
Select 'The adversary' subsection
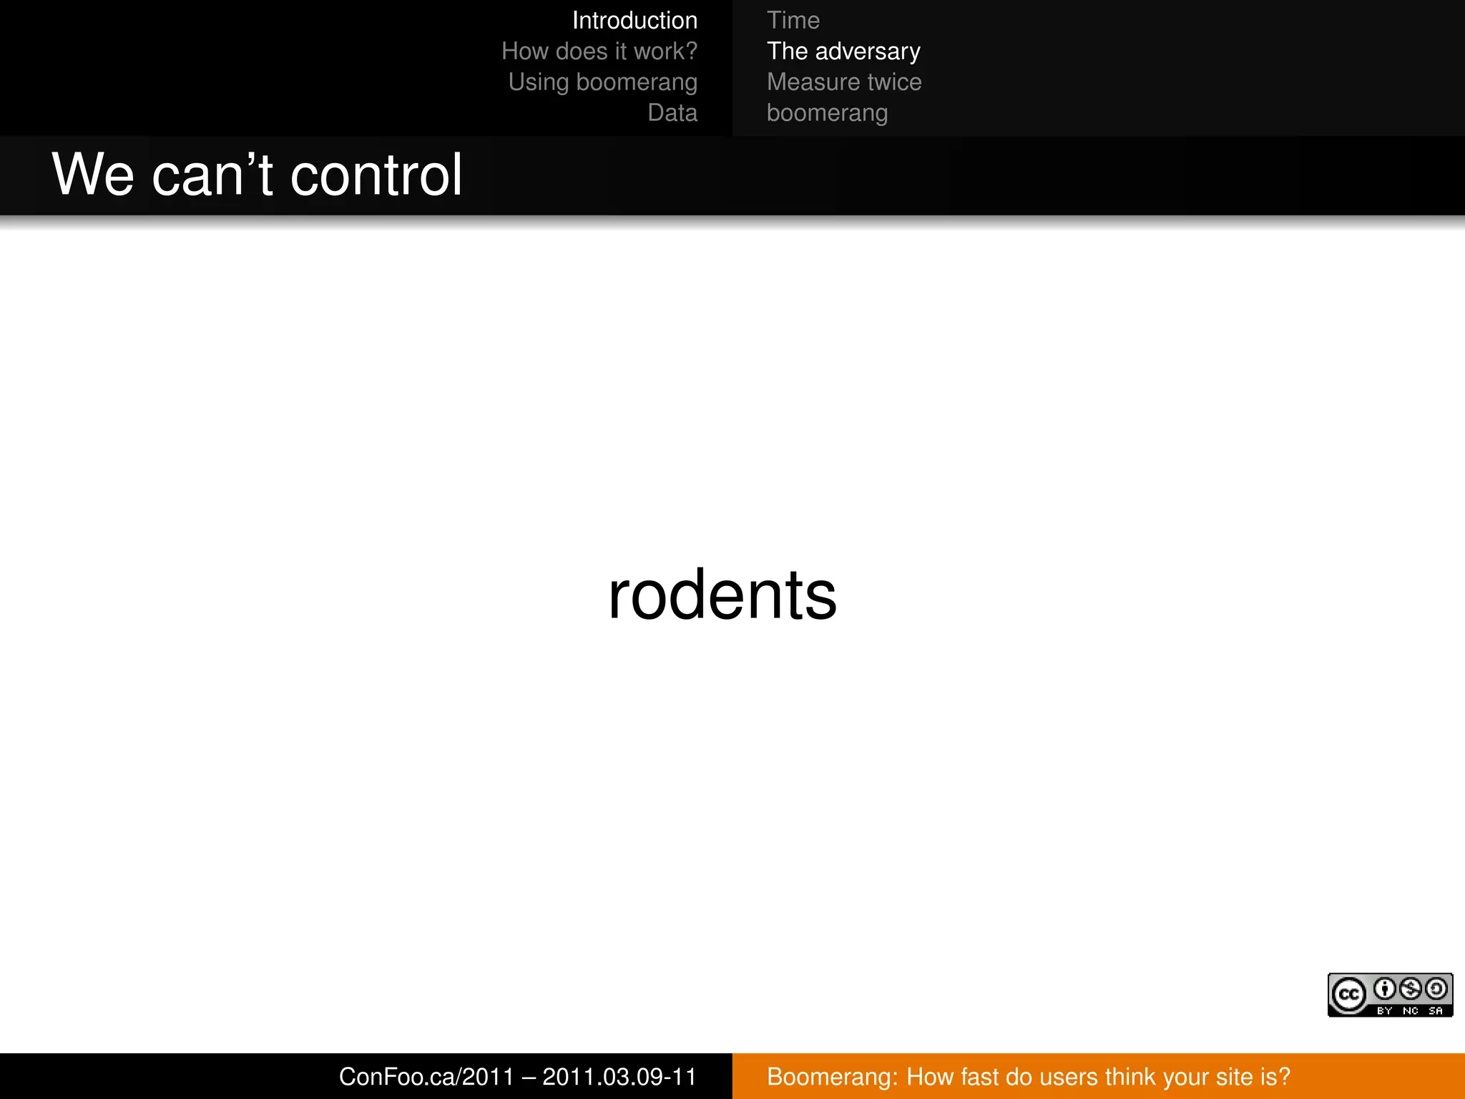[x=843, y=51]
